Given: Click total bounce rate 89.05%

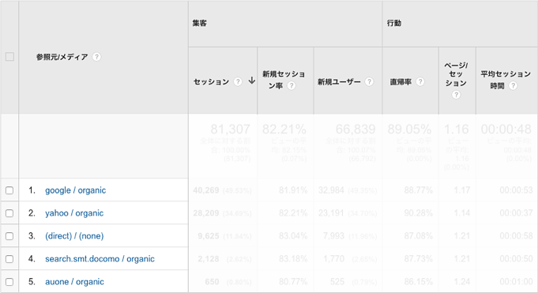Looking at the screenshot, I should pyautogui.click(x=409, y=129).
